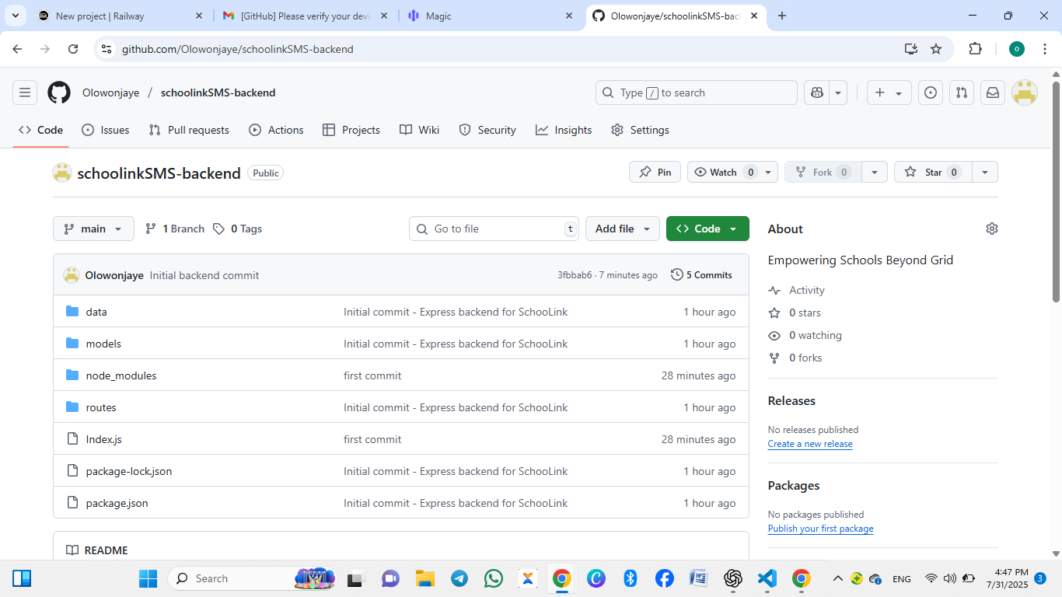Open the package-lock.json file

[x=129, y=471]
